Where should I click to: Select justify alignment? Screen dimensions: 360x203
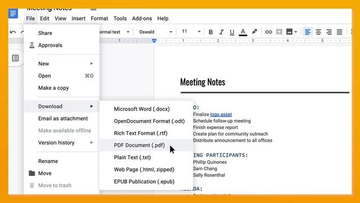pyautogui.click(x=339, y=32)
